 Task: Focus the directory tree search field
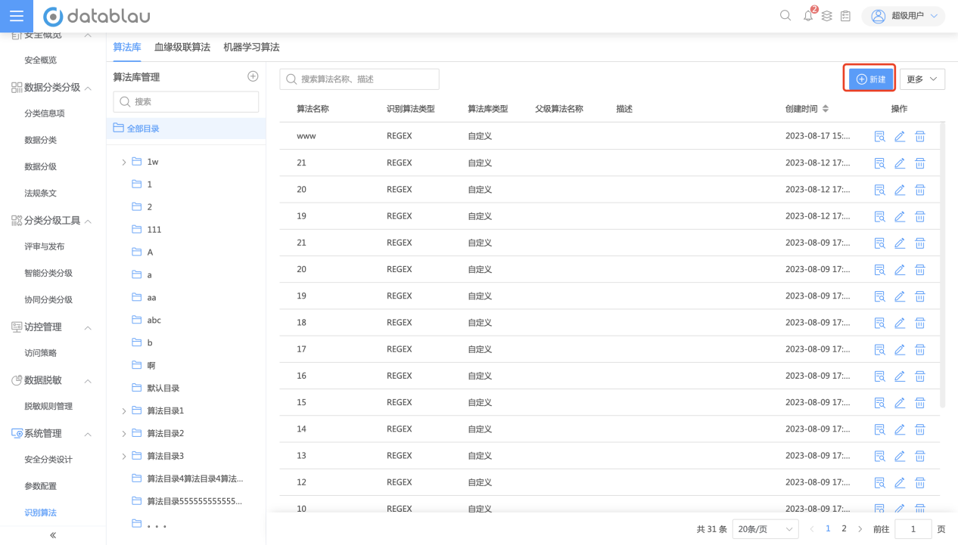point(186,101)
